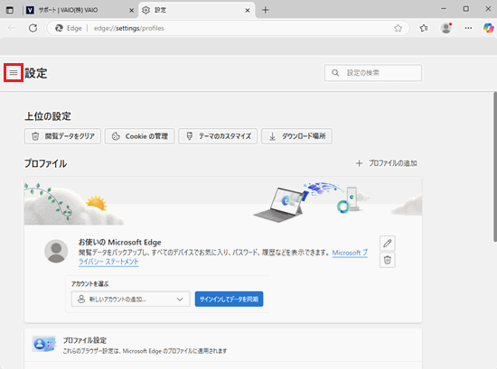Open the profile avatar in toolbar

click(446, 28)
